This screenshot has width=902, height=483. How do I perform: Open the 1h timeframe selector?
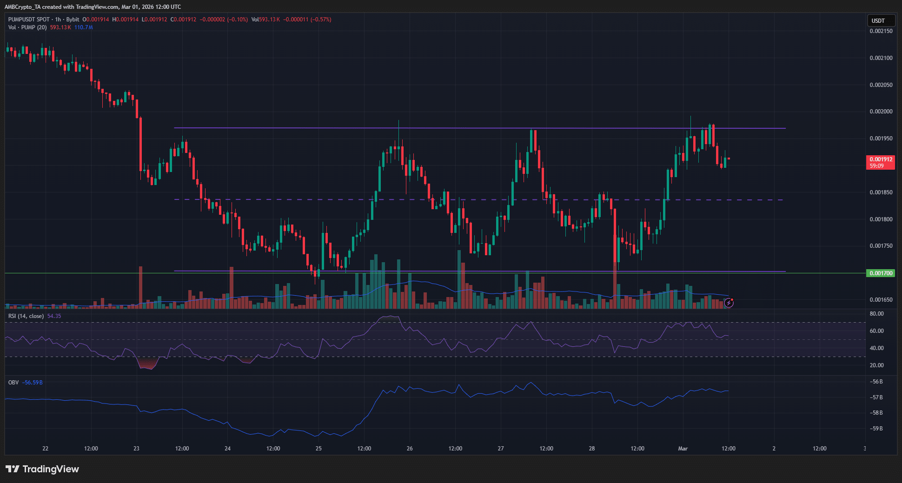tap(58, 20)
